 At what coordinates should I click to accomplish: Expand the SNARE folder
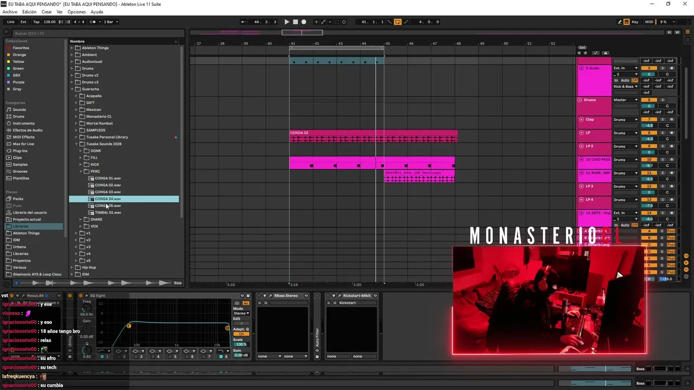(x=81, y=219)
